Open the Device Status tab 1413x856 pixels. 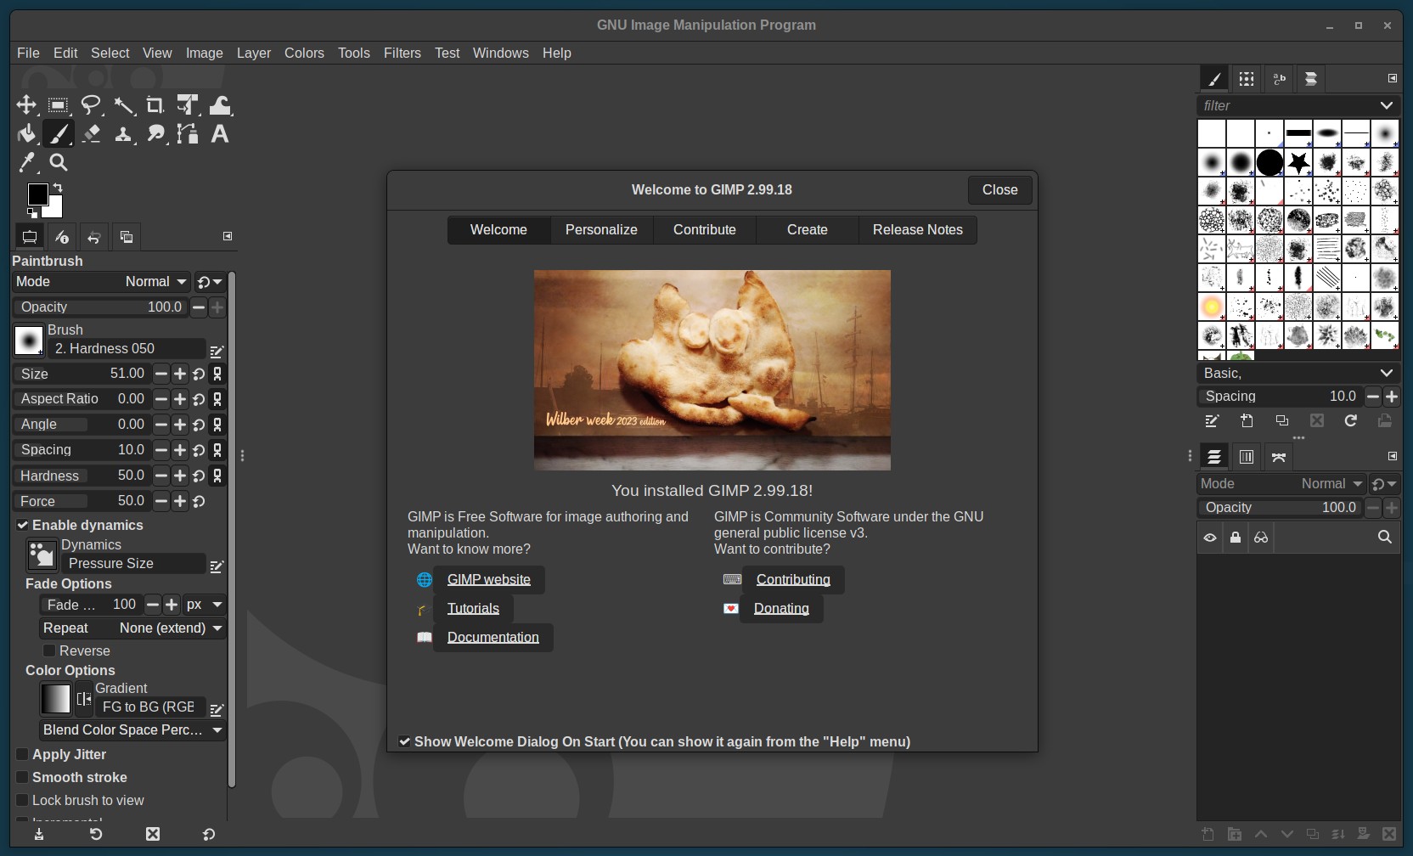62,237
